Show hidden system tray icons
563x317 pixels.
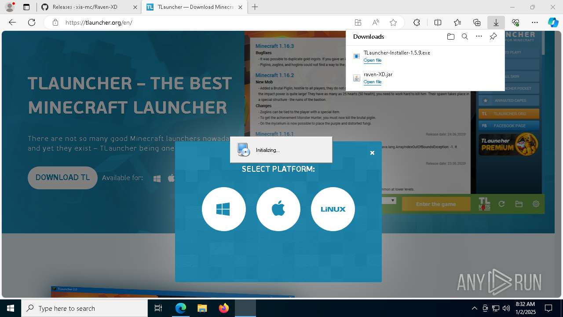(x=474, y=308)
